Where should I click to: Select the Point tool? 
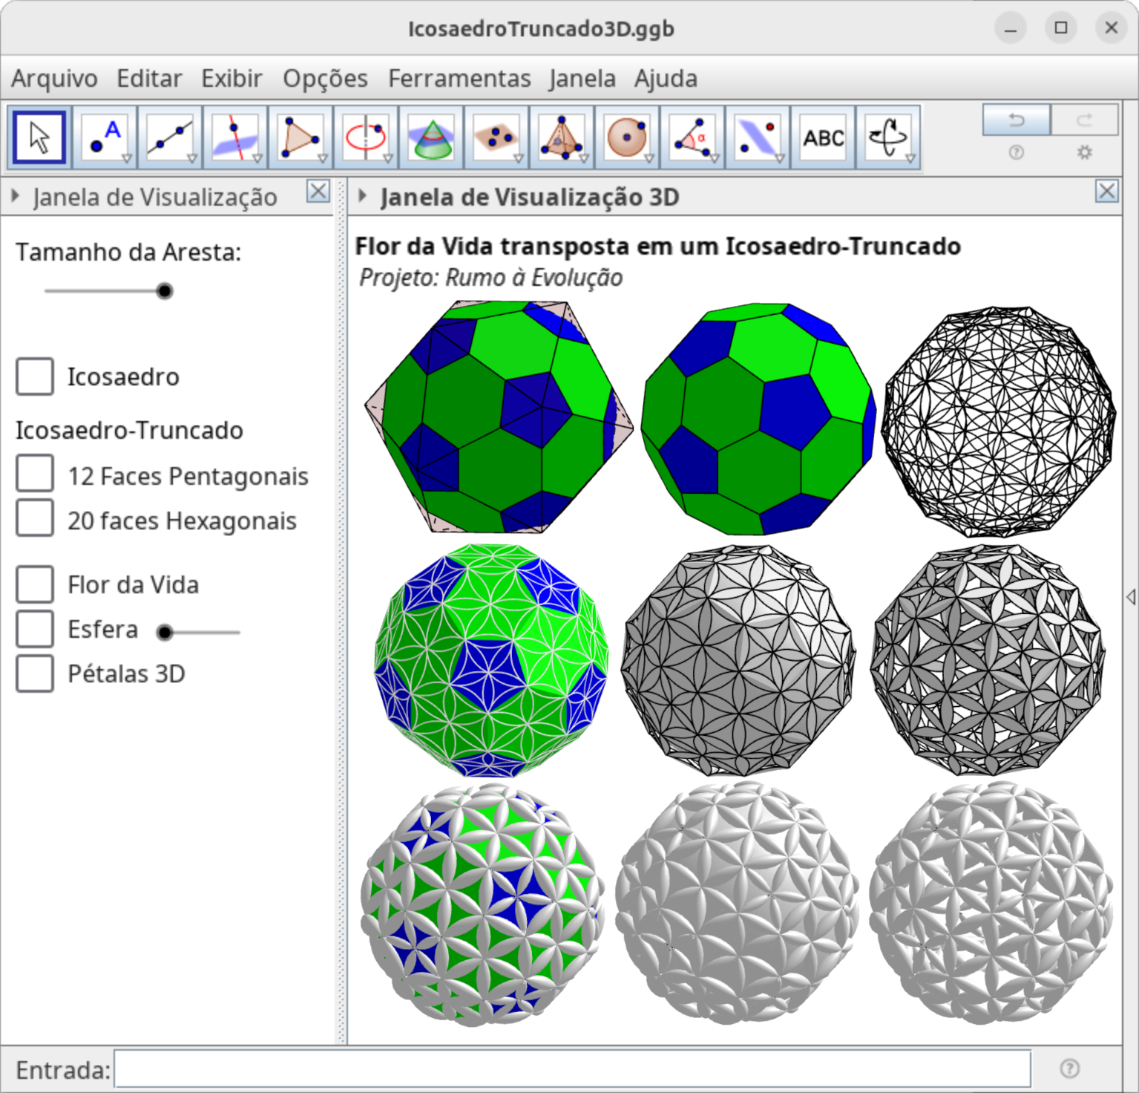[105, 137]
